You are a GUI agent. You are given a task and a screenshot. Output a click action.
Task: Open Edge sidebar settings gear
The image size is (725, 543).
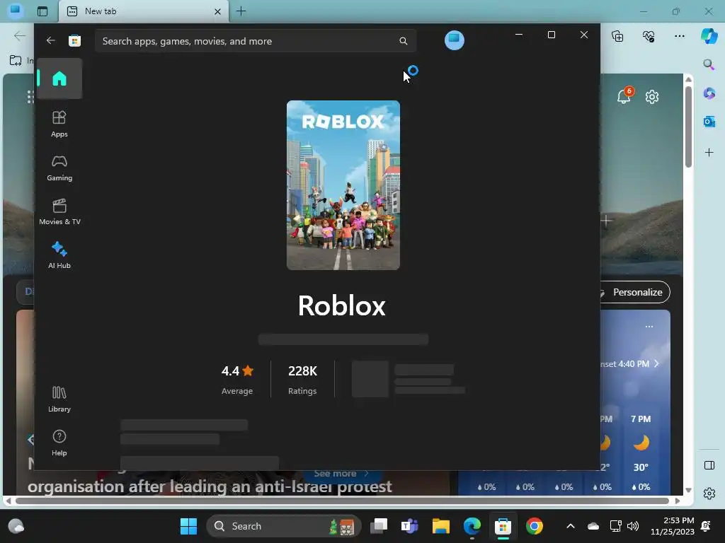click(709, 494)
